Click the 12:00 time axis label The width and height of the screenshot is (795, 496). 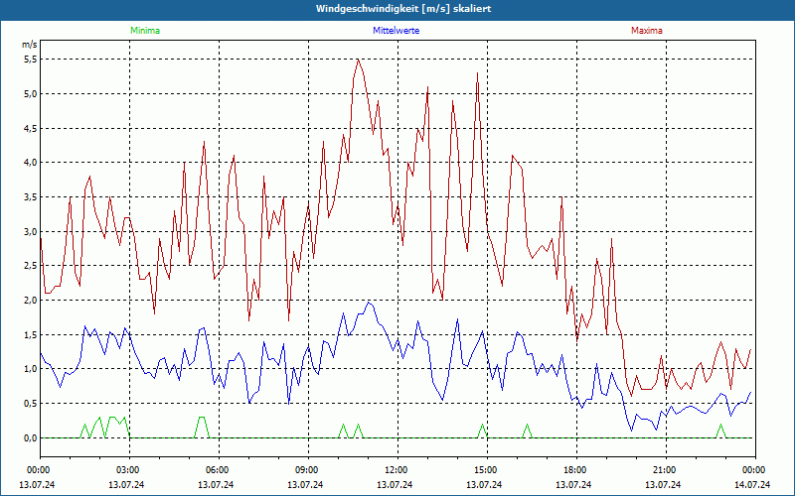point(398,470)
